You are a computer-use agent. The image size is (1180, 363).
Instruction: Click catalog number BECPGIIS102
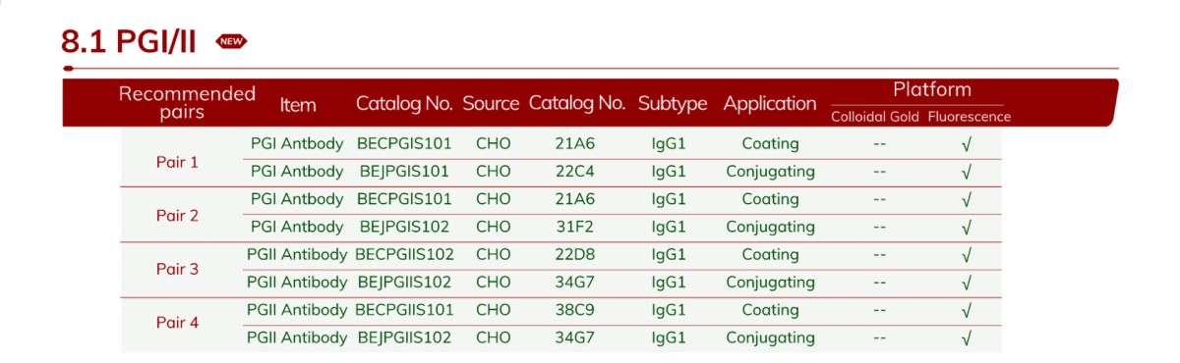[x=404, y=254]
